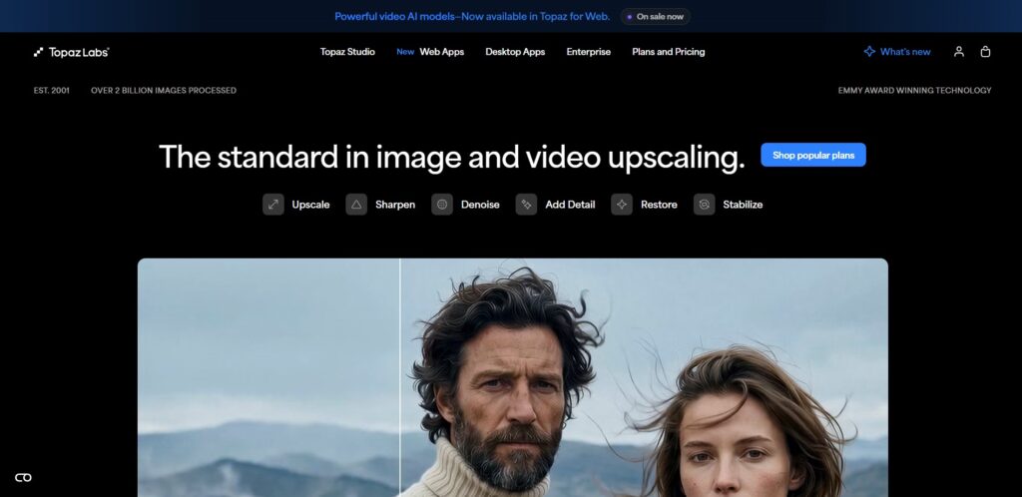
Task: Open the shopping bag cart icon
Action: tap(985, 52)
